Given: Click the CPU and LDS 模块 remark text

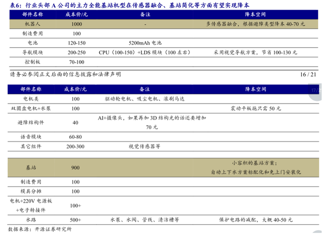Looking at the screenshot, I should [x=145, y=52].
